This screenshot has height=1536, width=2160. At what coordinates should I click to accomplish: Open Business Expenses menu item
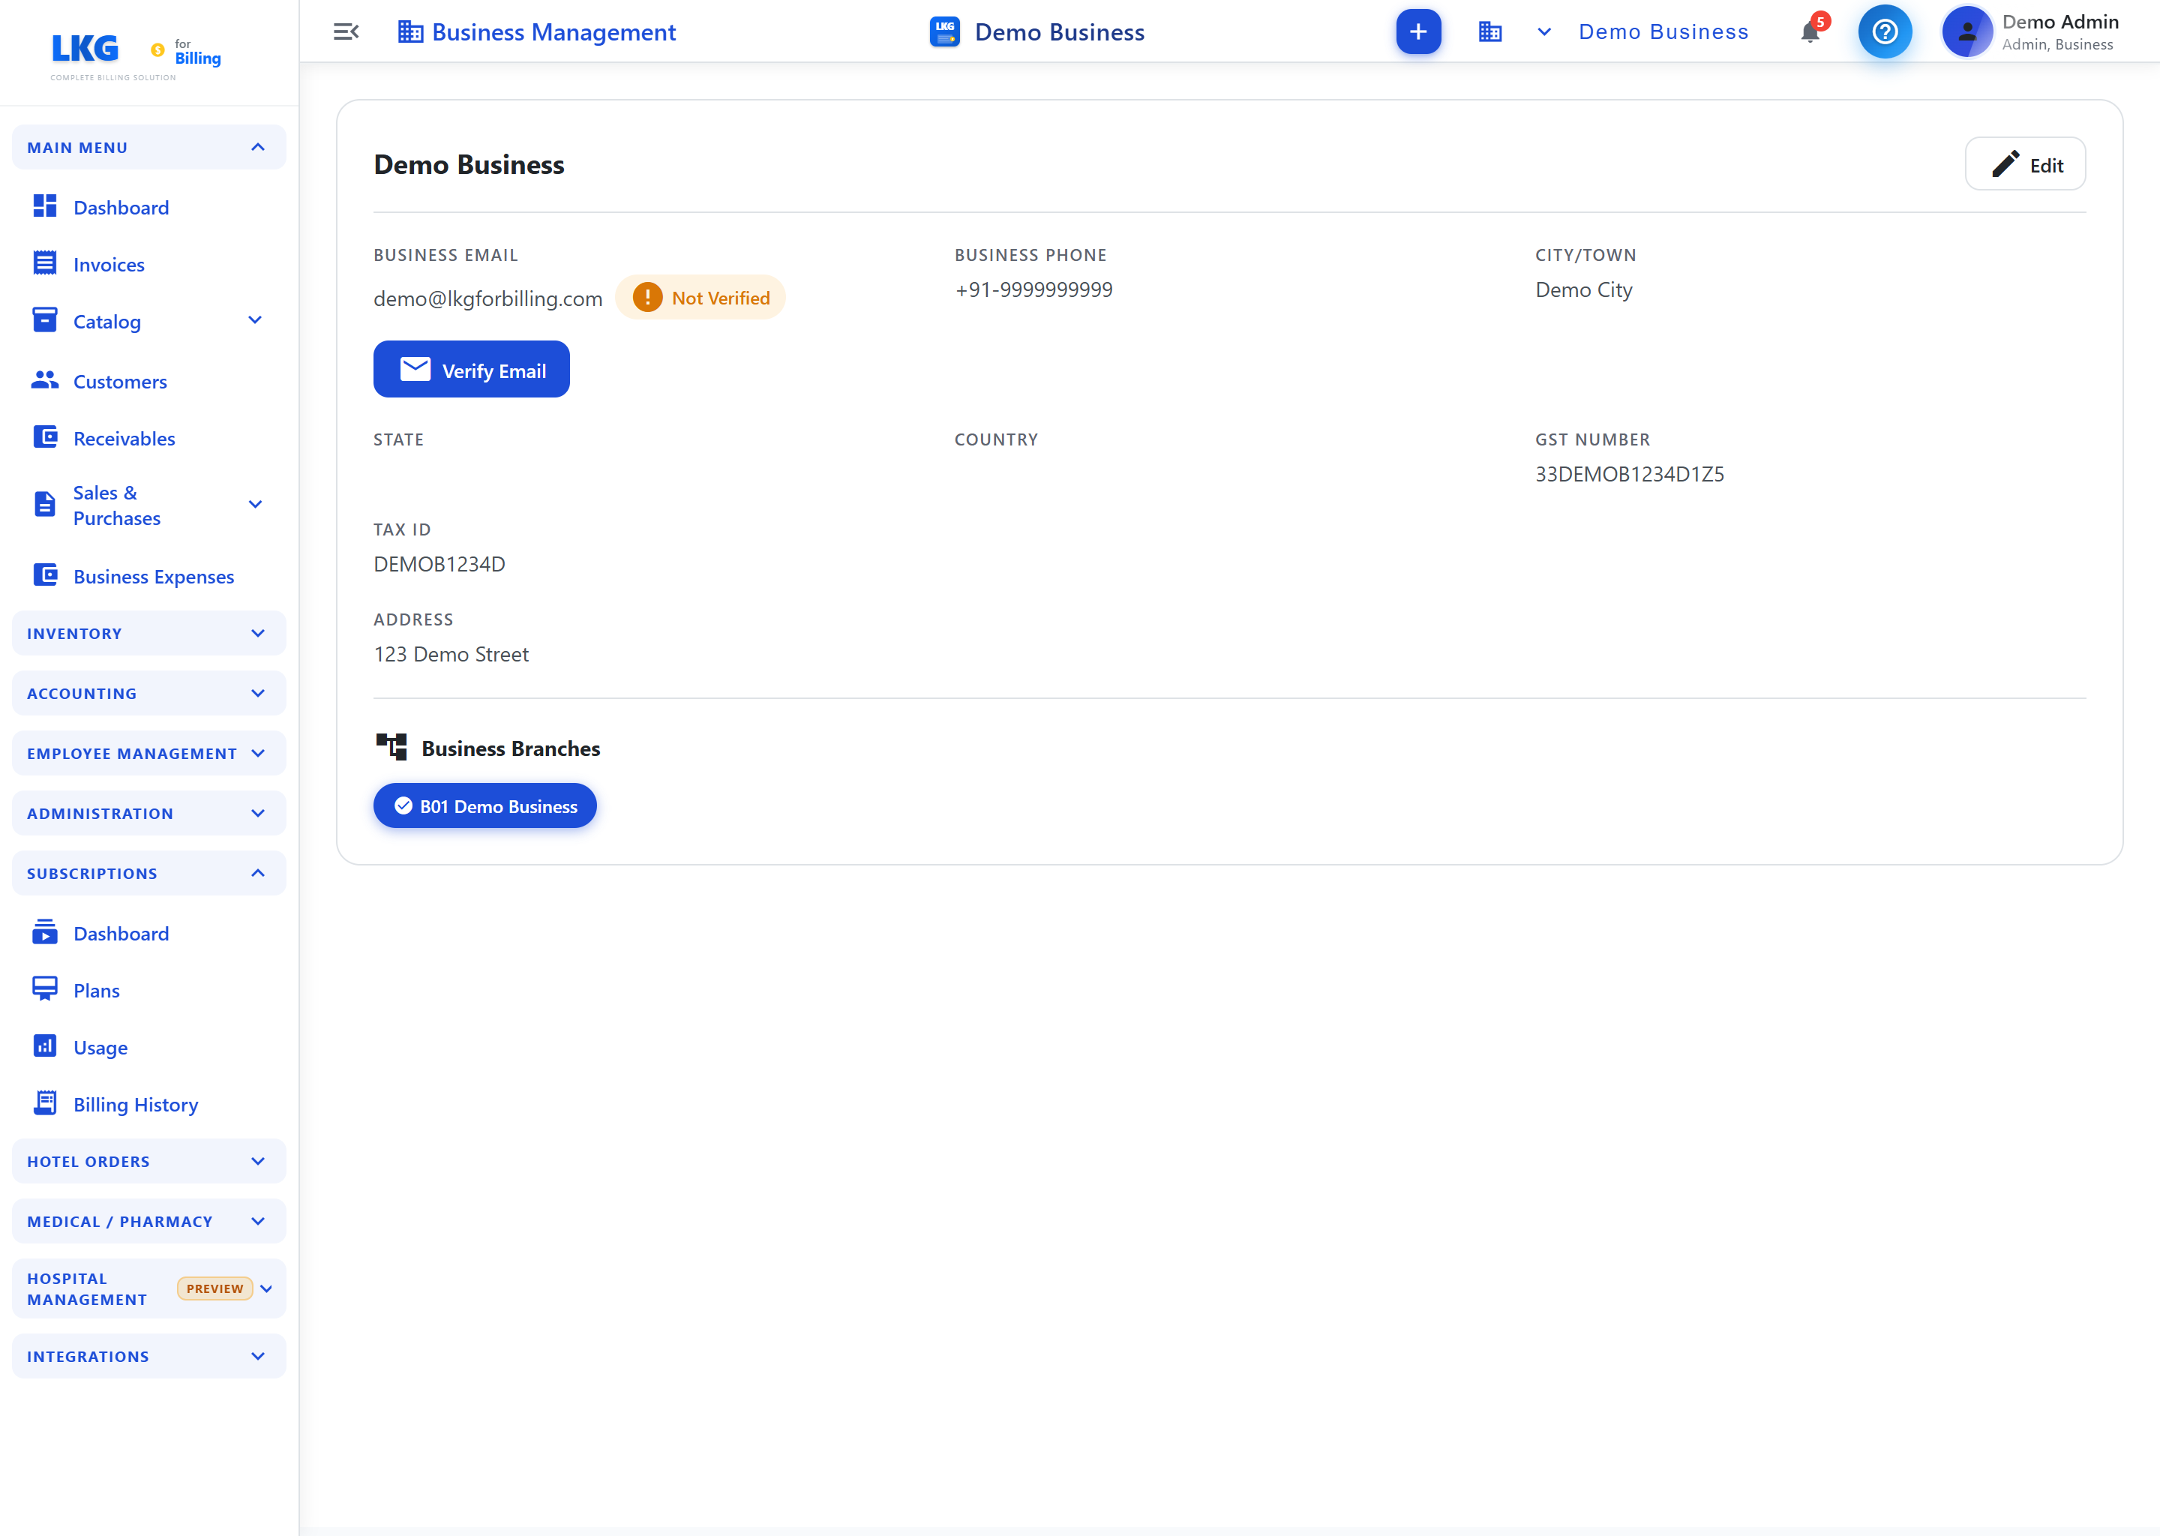point(153,576)
